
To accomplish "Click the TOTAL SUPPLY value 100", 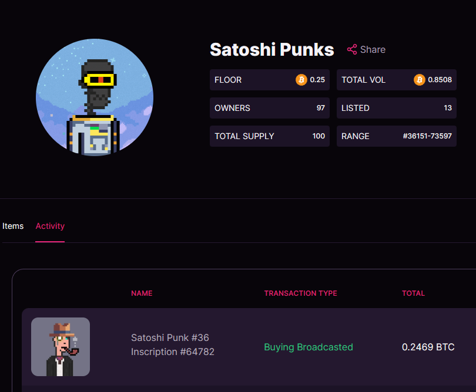I will tap(319, 136).
